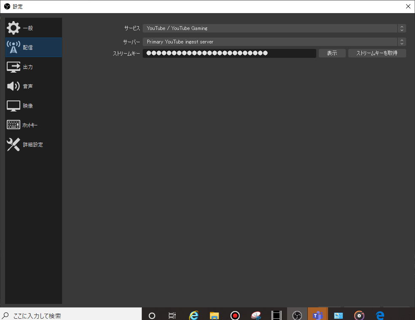Click the サービス dropdown spinner arrows
Viewport: 415px width, 320px height.
pyautogui.click(x=402, y=28)
